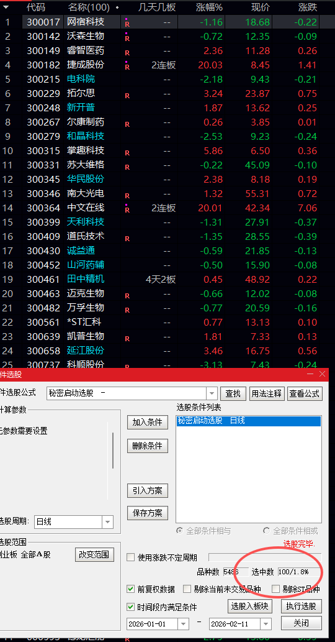Screen dimensions: 335x642
Task: Click the small dot next to 名称(100) header
Action: (118, 7)
